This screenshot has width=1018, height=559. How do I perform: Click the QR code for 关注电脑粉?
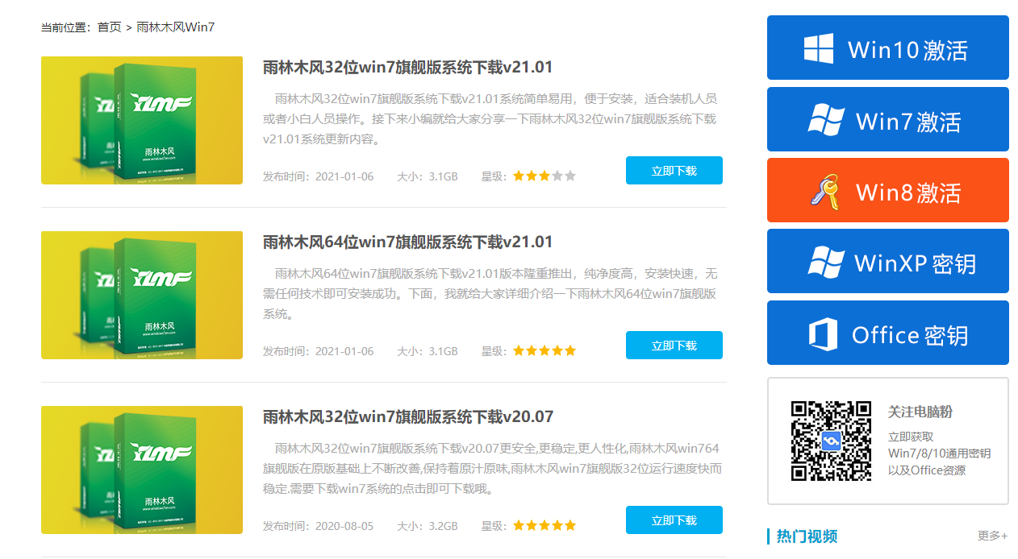831,441
